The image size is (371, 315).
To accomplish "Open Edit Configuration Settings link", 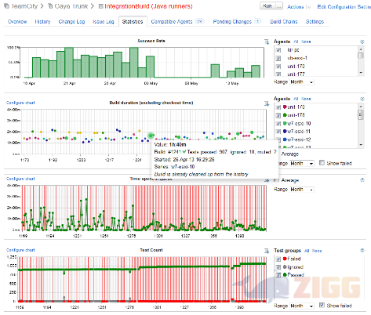I will click(344, 7).
